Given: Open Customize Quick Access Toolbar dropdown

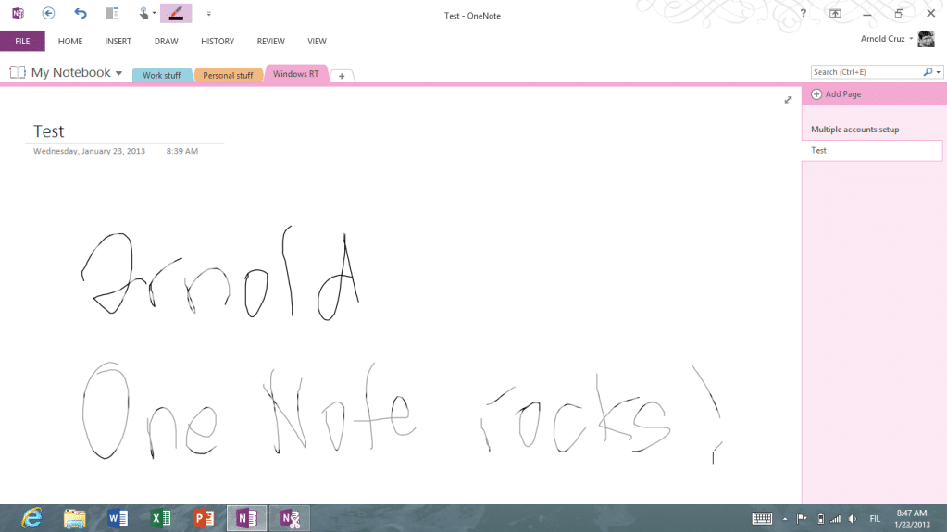Looking at the screenshot, I should (209, 14).
